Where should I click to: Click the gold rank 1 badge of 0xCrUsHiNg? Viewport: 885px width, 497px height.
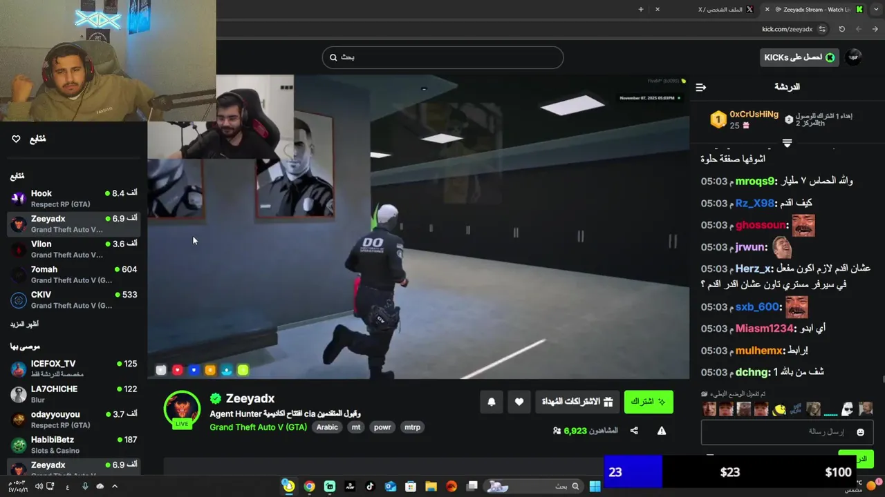(718, 120)
